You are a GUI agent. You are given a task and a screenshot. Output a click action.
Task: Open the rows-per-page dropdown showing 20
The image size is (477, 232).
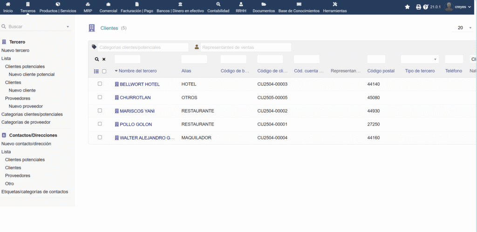point(463,28)
